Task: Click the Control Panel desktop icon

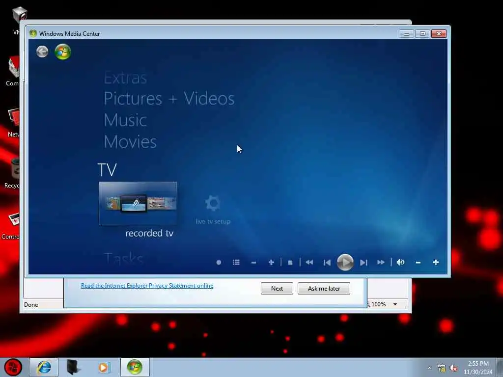Action: point(11,226)
